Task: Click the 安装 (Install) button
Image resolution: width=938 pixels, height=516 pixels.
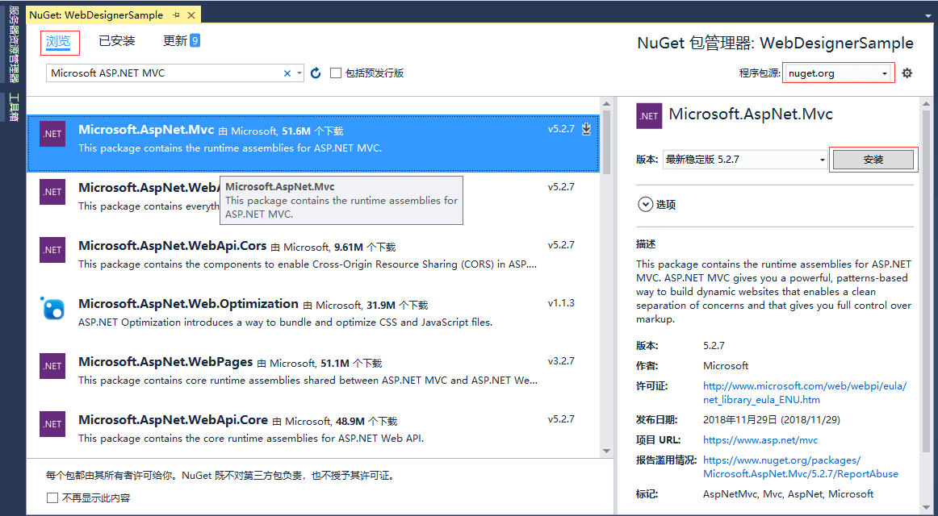Action: pyautogui.click(x=873, y=160)
